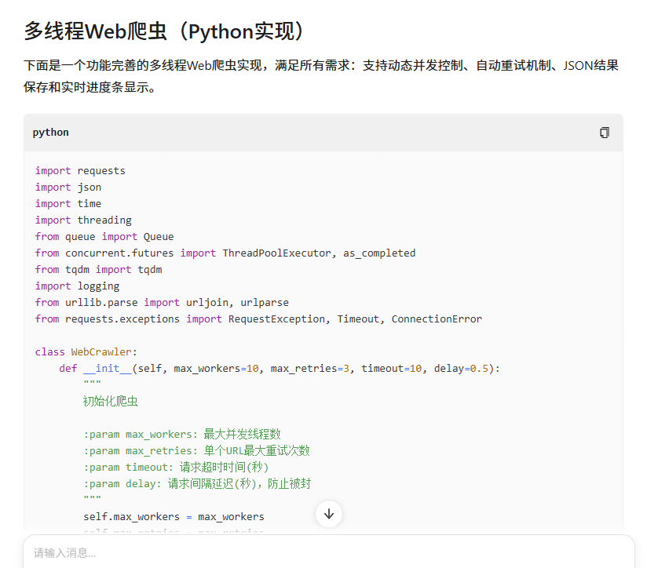The image size is (647, 568).
Task: Click the "from queue import Queue" line
Action: (104, 237)
